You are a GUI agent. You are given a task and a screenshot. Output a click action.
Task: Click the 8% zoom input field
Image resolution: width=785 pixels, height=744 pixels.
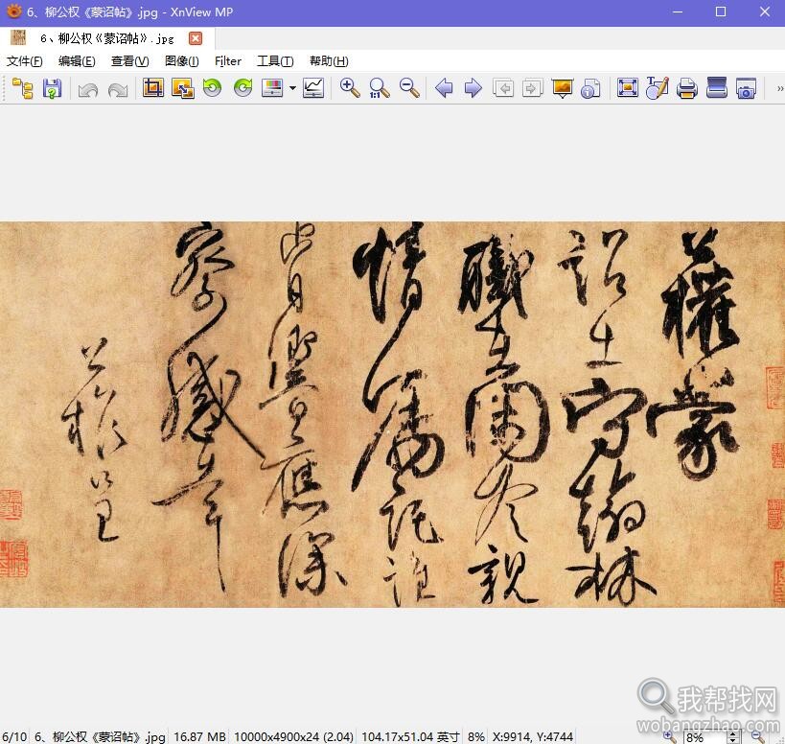point(704,737)
